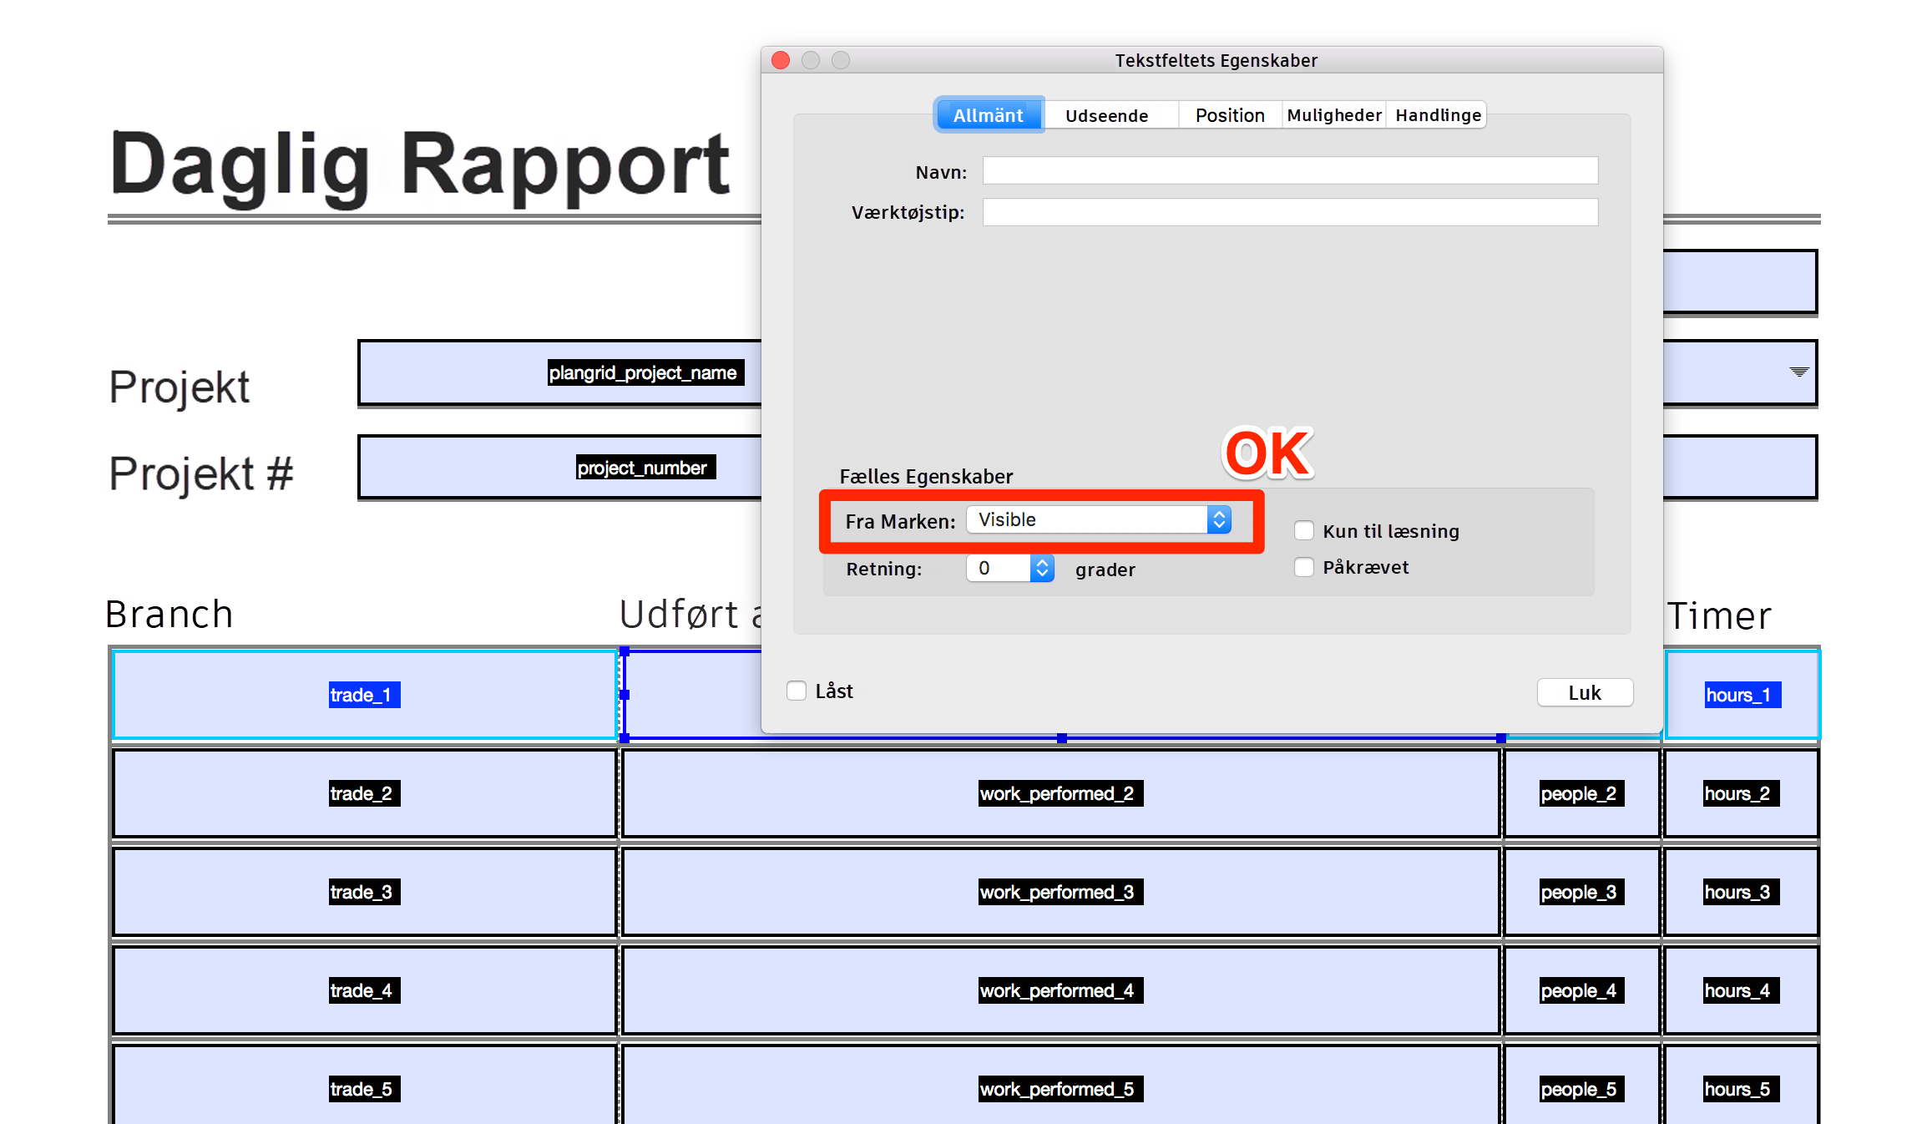Close the Tekstfeltets Egenskaber dialog with red button
1932x1124 pixels.
point(781,60)
